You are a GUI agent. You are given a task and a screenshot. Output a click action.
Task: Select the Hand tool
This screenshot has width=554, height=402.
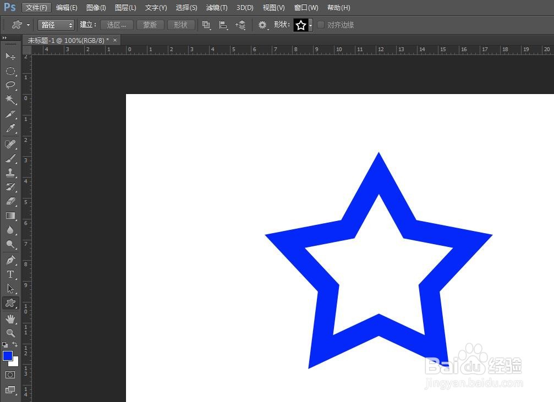[x=10, y=319]
